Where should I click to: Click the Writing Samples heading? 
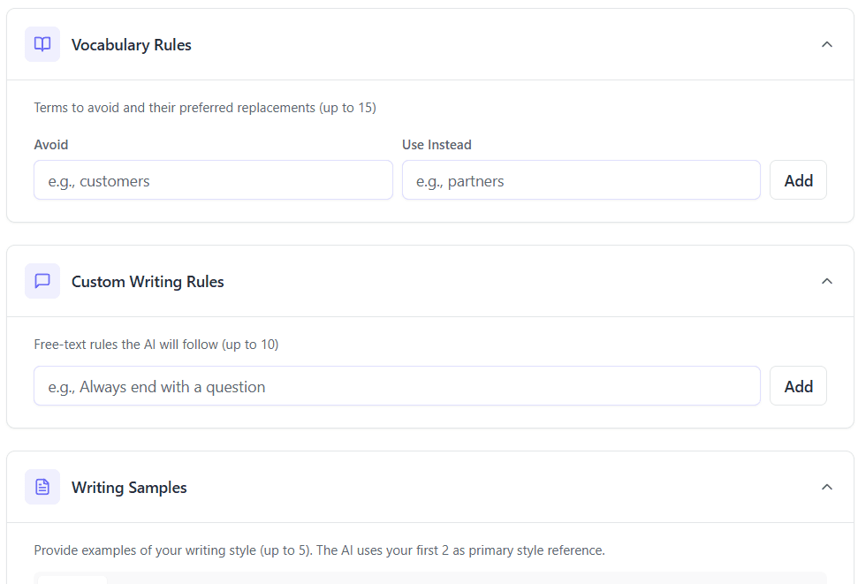click(x=129, y=488)
